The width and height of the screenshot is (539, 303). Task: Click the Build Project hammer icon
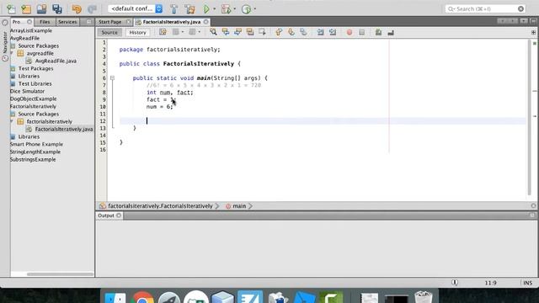pyautogui.click(x=174, y=9)
